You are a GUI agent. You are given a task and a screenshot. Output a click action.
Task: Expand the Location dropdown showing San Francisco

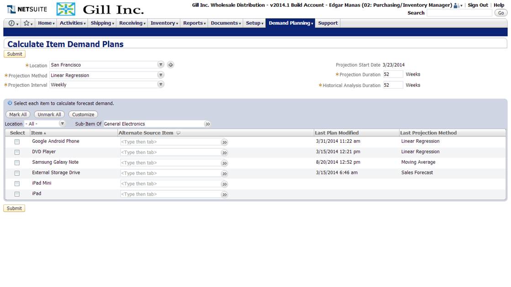click(x=160, y=64)
